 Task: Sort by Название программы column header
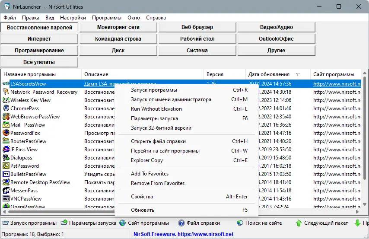41,74
